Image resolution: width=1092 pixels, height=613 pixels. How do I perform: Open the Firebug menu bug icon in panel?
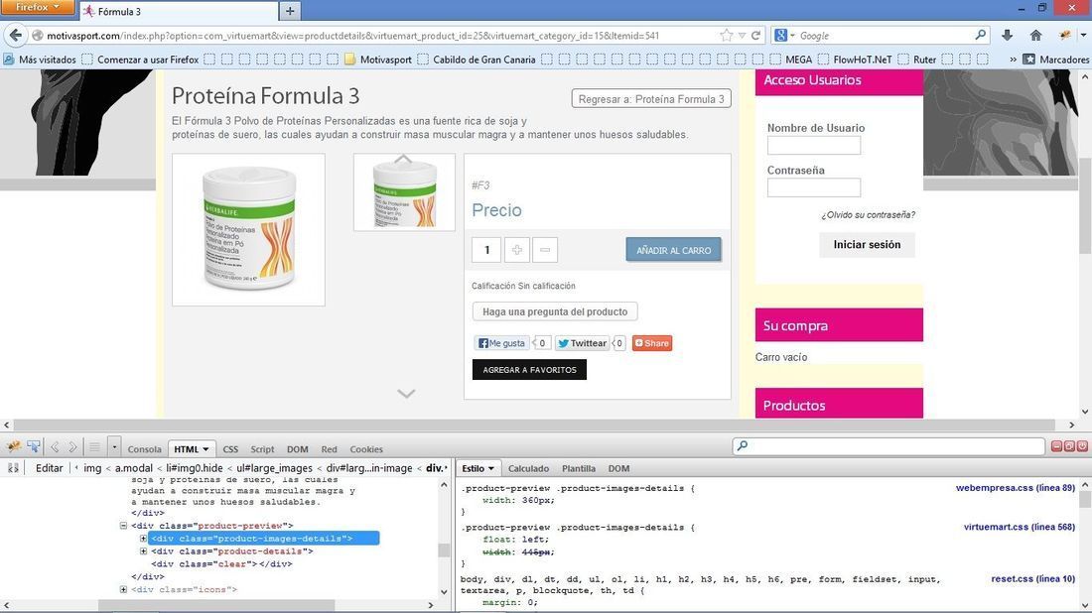(x=13, y=446)
